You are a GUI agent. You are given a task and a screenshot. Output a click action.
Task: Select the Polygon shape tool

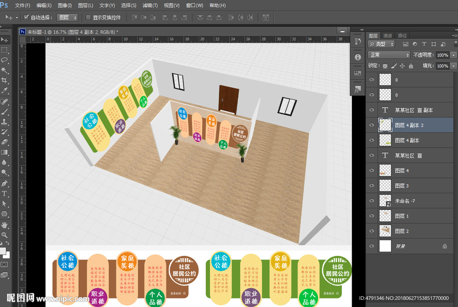click(x=4, y=214)
